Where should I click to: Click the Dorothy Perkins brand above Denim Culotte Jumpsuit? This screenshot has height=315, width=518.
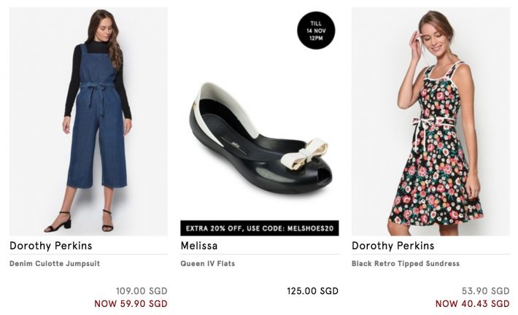pos(51,246)
